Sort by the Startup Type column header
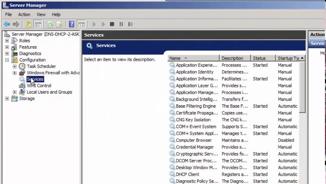Screen dimensions: 326x184 pos(287,58)
